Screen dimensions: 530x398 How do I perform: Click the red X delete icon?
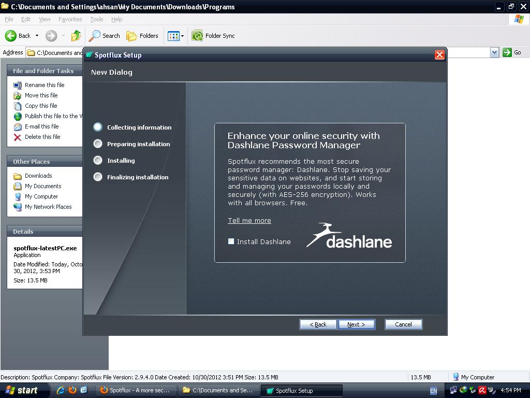point(18,137)
